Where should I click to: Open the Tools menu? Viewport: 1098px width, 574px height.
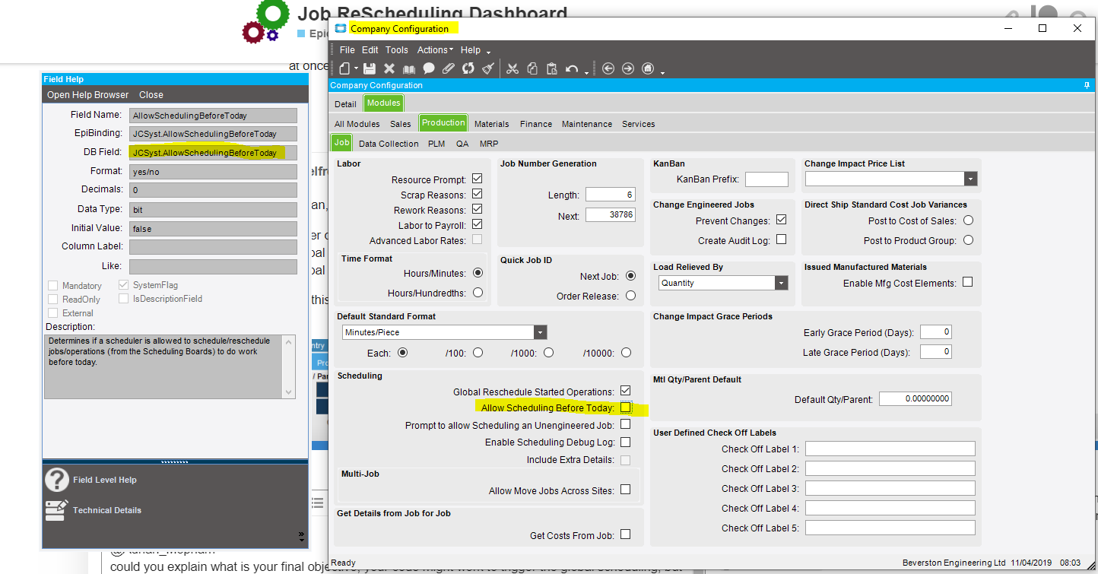(397, 50)
